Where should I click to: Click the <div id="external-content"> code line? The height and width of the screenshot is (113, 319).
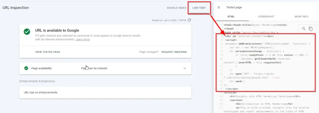click(250, 36)
